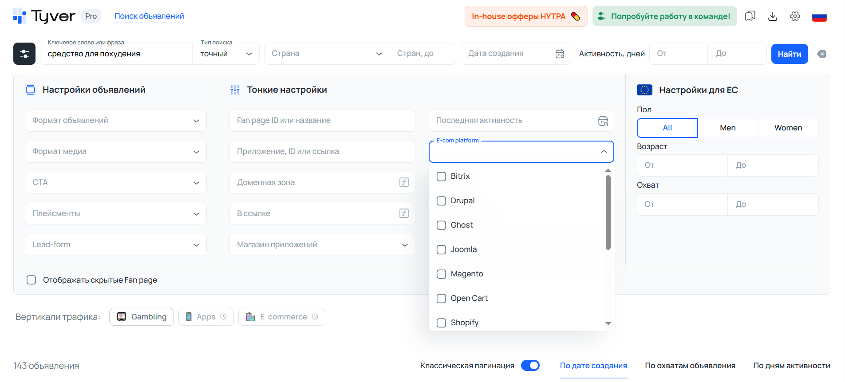Open Поиск объявлений link

click(149, 16)
